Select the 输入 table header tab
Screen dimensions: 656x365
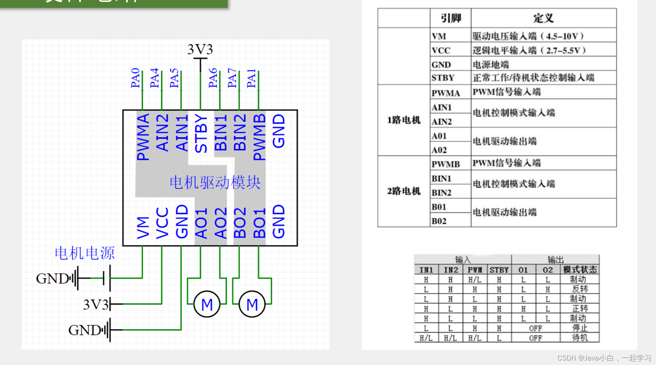click(462, 259)
